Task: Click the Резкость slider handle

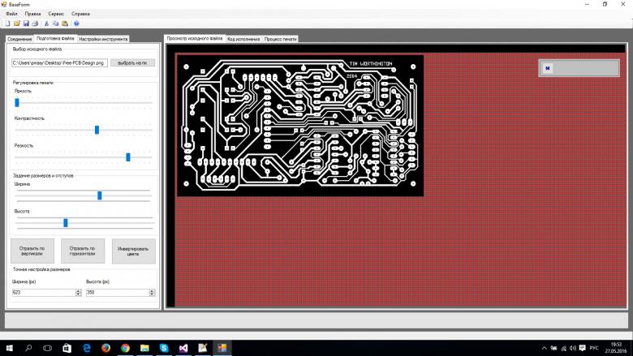Action: pyautogui.click(x=127, y=157)
